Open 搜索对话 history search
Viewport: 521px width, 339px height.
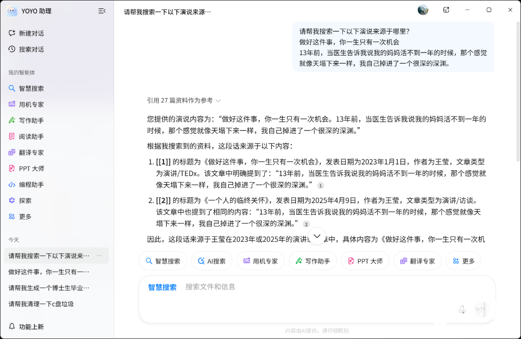[x=31, y=50]
